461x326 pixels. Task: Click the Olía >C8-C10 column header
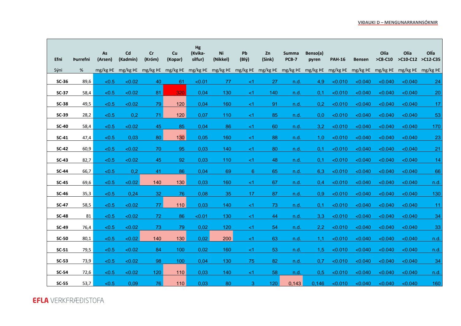[384, 56]
